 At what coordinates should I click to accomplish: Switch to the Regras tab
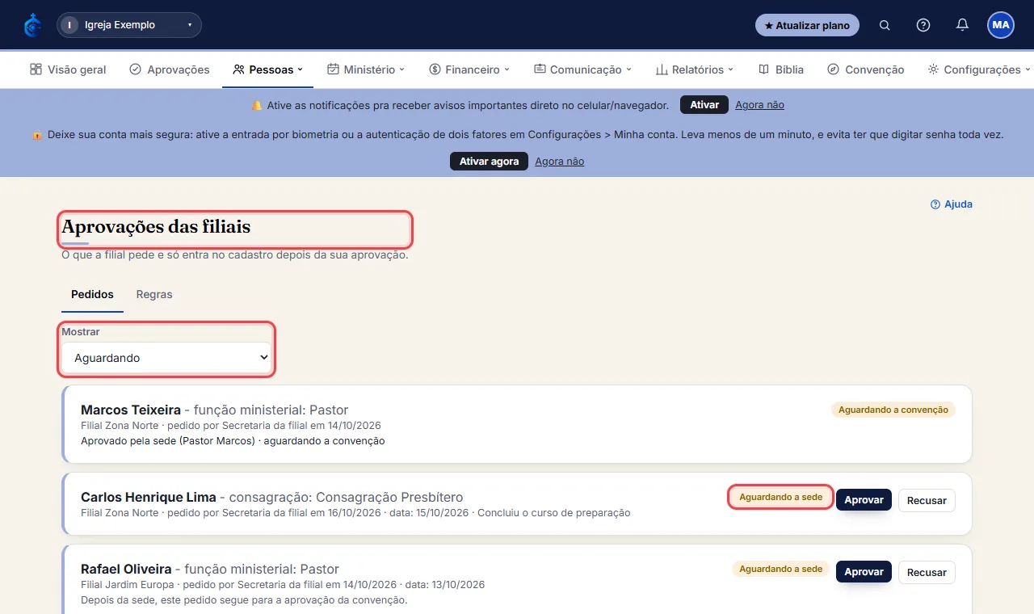point(154,294)
